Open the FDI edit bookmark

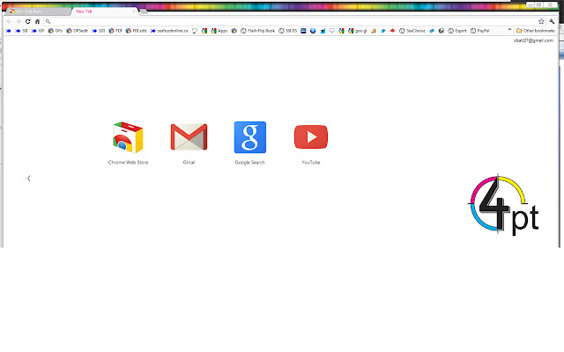pyautogui.click(x=136, y=31)
